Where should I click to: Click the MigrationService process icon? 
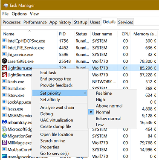click(4, 136)
